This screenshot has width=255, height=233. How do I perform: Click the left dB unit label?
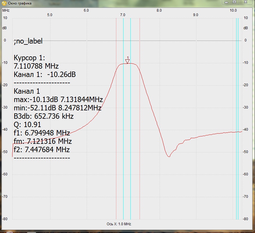tap(4, 28)
